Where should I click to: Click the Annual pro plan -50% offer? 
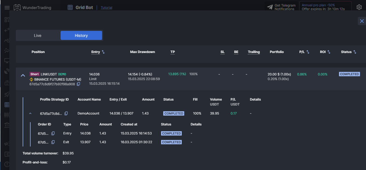(x=325, y=7)
